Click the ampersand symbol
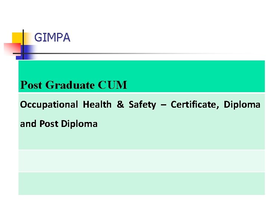Screen dimensions: 272x204 pyautogui.click(x=121, y=104)
